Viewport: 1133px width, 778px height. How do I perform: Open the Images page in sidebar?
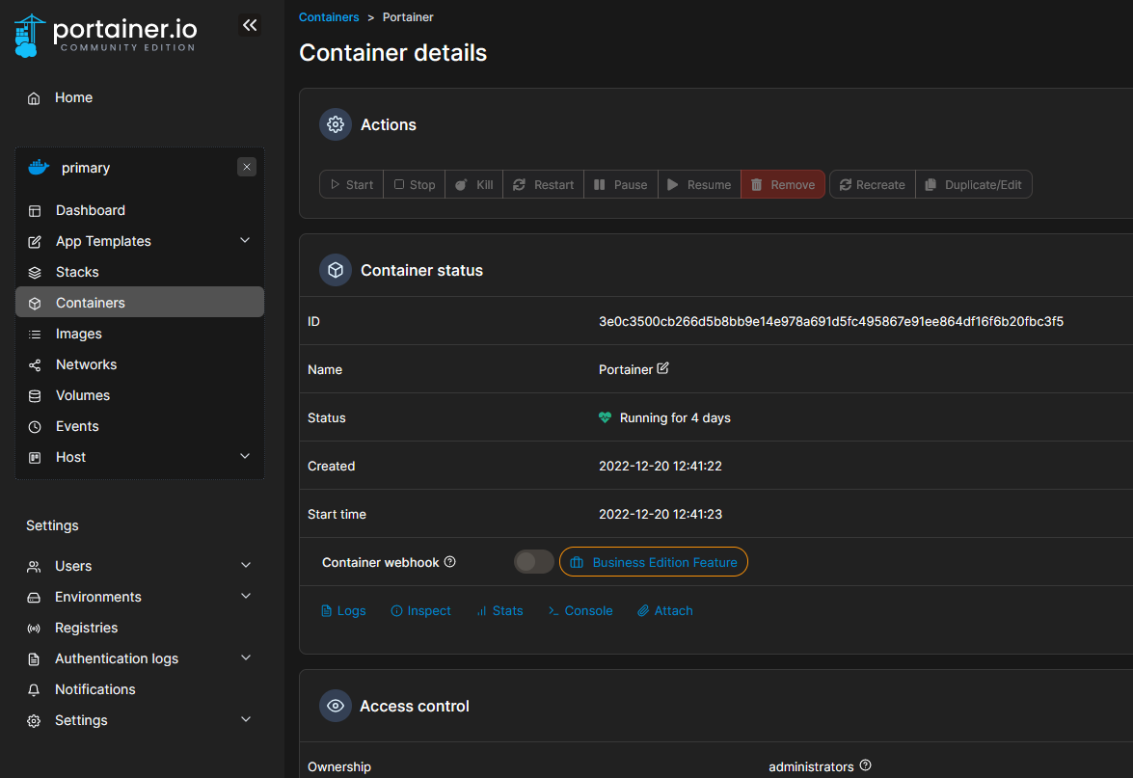[x=78, y=334]
